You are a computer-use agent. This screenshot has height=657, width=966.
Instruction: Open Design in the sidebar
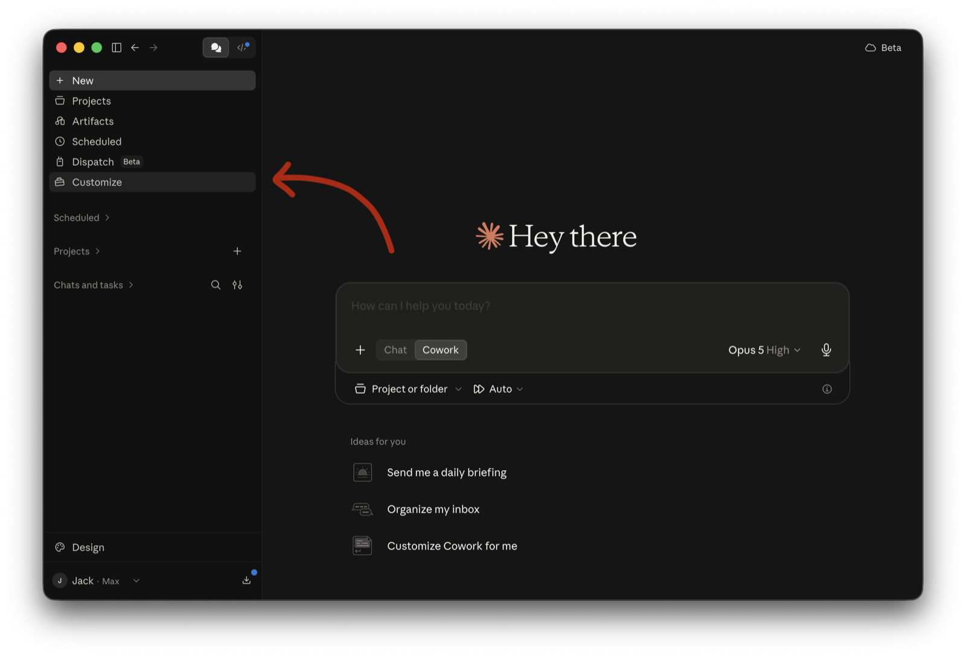[x=152, y=548]
